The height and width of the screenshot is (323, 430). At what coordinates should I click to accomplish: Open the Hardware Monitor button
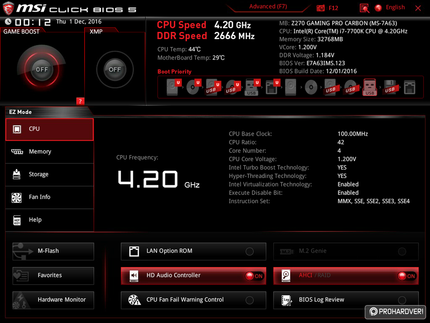coord(53,300)
